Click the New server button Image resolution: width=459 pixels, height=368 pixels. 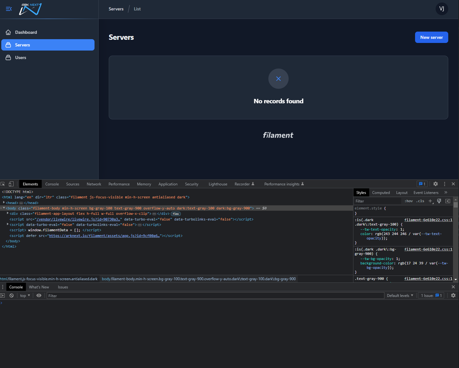tap(431, 37)
